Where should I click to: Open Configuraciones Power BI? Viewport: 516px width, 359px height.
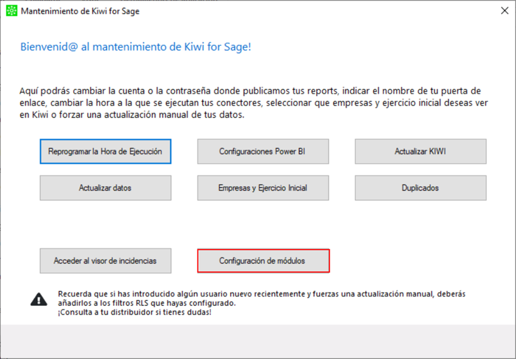263,152
